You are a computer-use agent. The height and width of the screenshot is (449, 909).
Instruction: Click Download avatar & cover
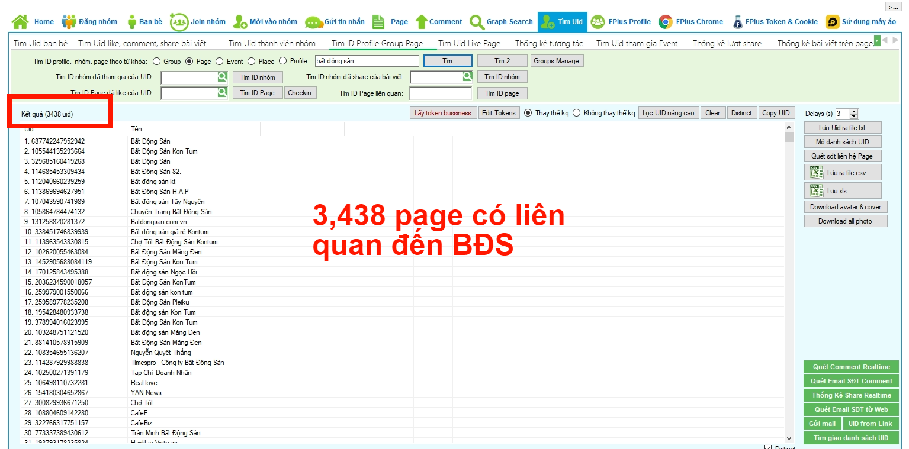846,207
